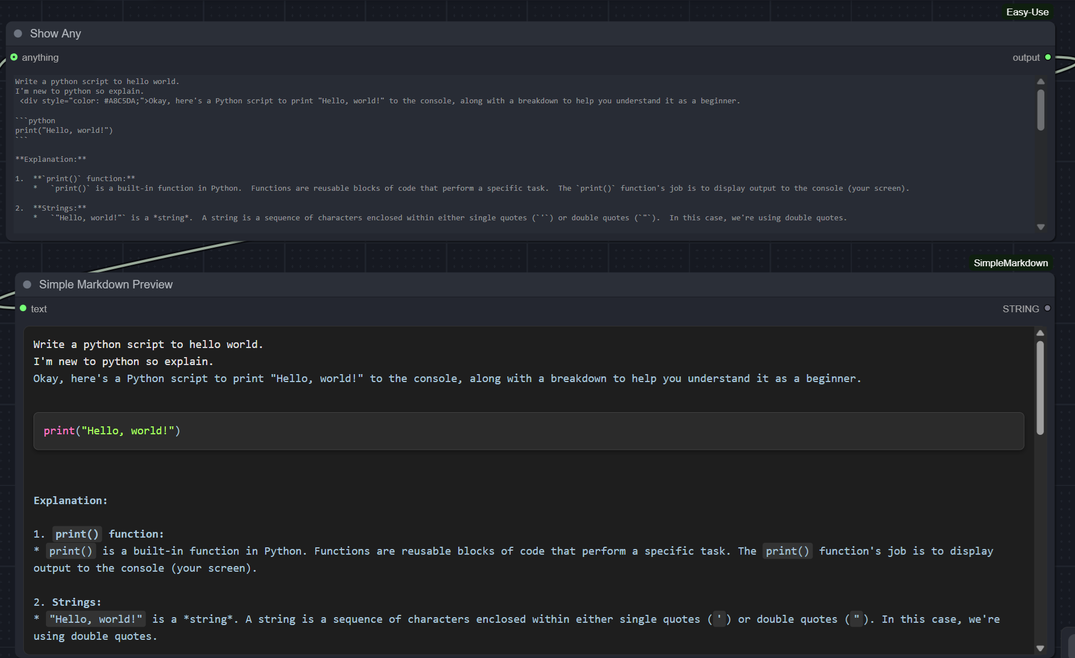Click the '2. Strings:' heading in preview
Screen dimensions: 1075x658
68,602
